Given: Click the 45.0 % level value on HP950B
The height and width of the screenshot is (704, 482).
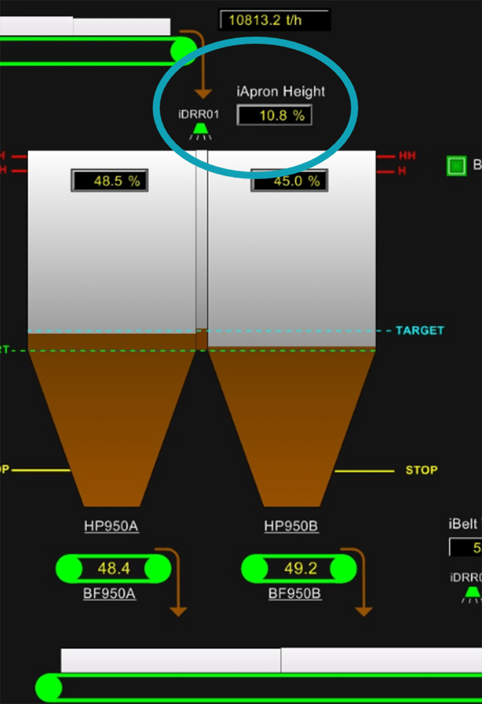Looking at the screenshot, I should tap(288, 182).
